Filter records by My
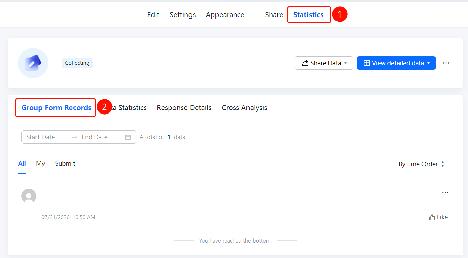This screenshot has height=258, width=468. [x=40, y=164]
